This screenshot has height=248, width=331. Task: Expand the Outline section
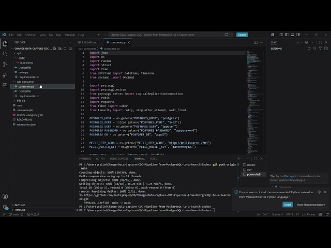point(19,205)
